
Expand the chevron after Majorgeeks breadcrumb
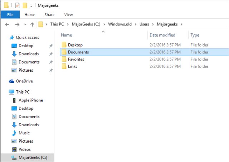[x=181, y=24]
